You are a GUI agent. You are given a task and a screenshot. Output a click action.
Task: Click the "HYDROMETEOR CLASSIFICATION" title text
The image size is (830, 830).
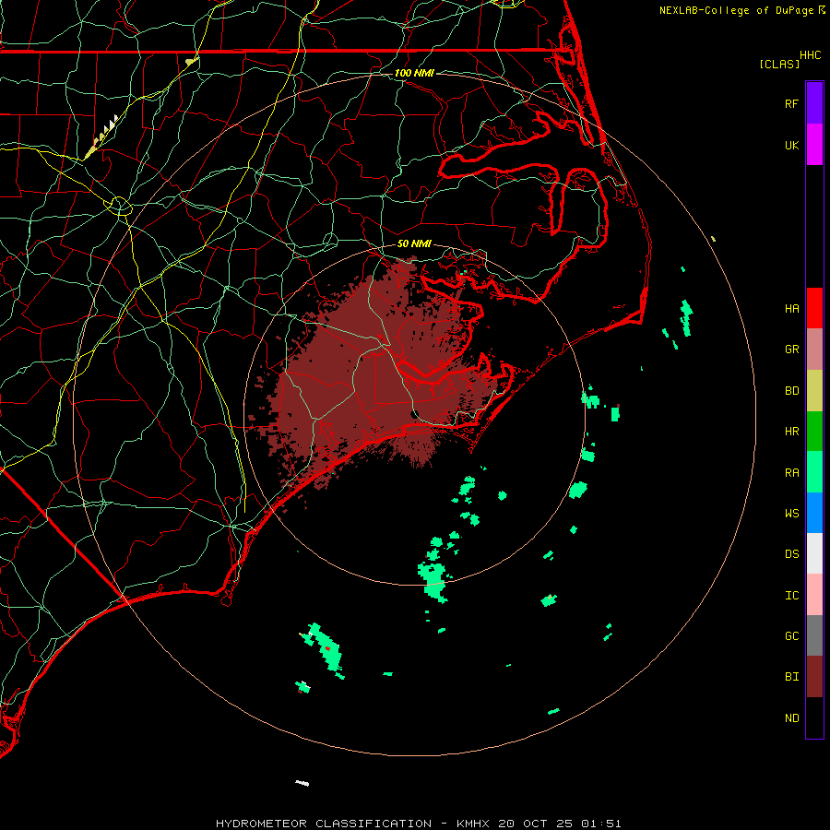click(324, 824)
